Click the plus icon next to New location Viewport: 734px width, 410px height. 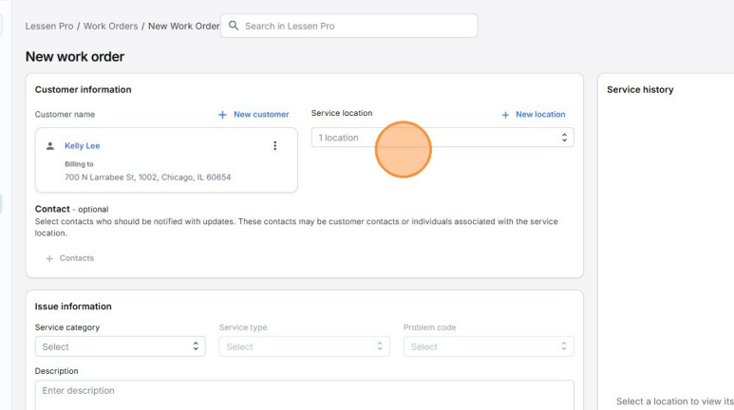tap(505, 115)
